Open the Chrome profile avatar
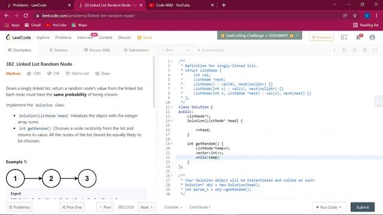383x215 pixels. pyautogui.click(x=367, y=16)
